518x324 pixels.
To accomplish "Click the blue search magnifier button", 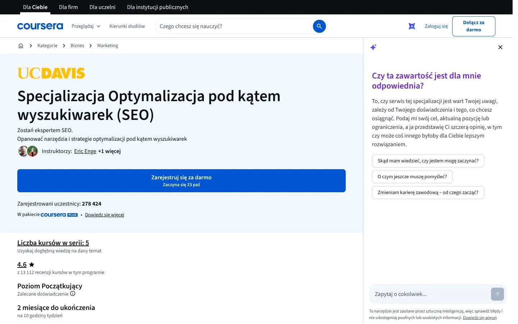I will (319, 26).
